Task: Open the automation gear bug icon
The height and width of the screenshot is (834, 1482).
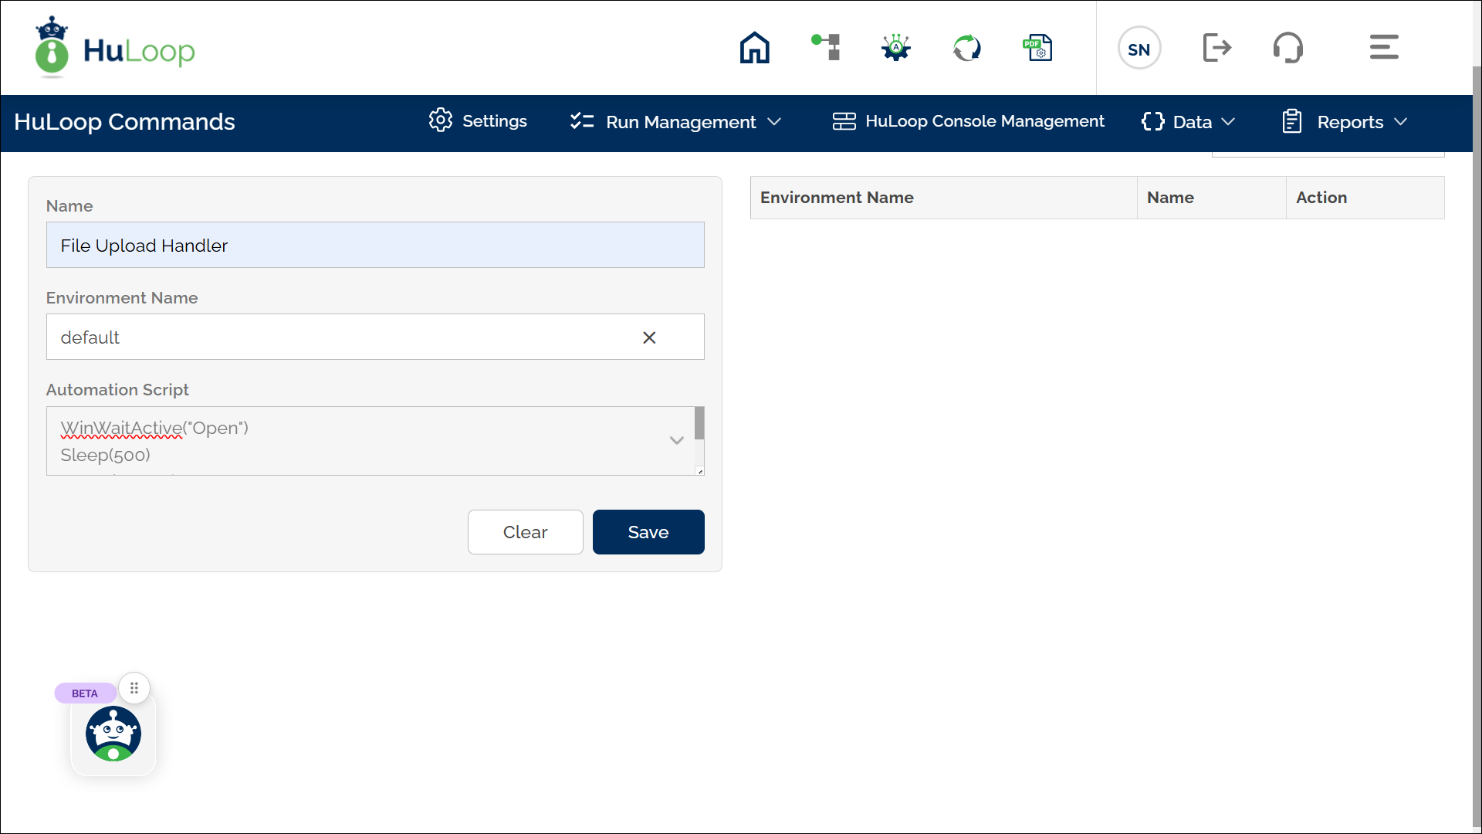Action: (x=896, y=48)
